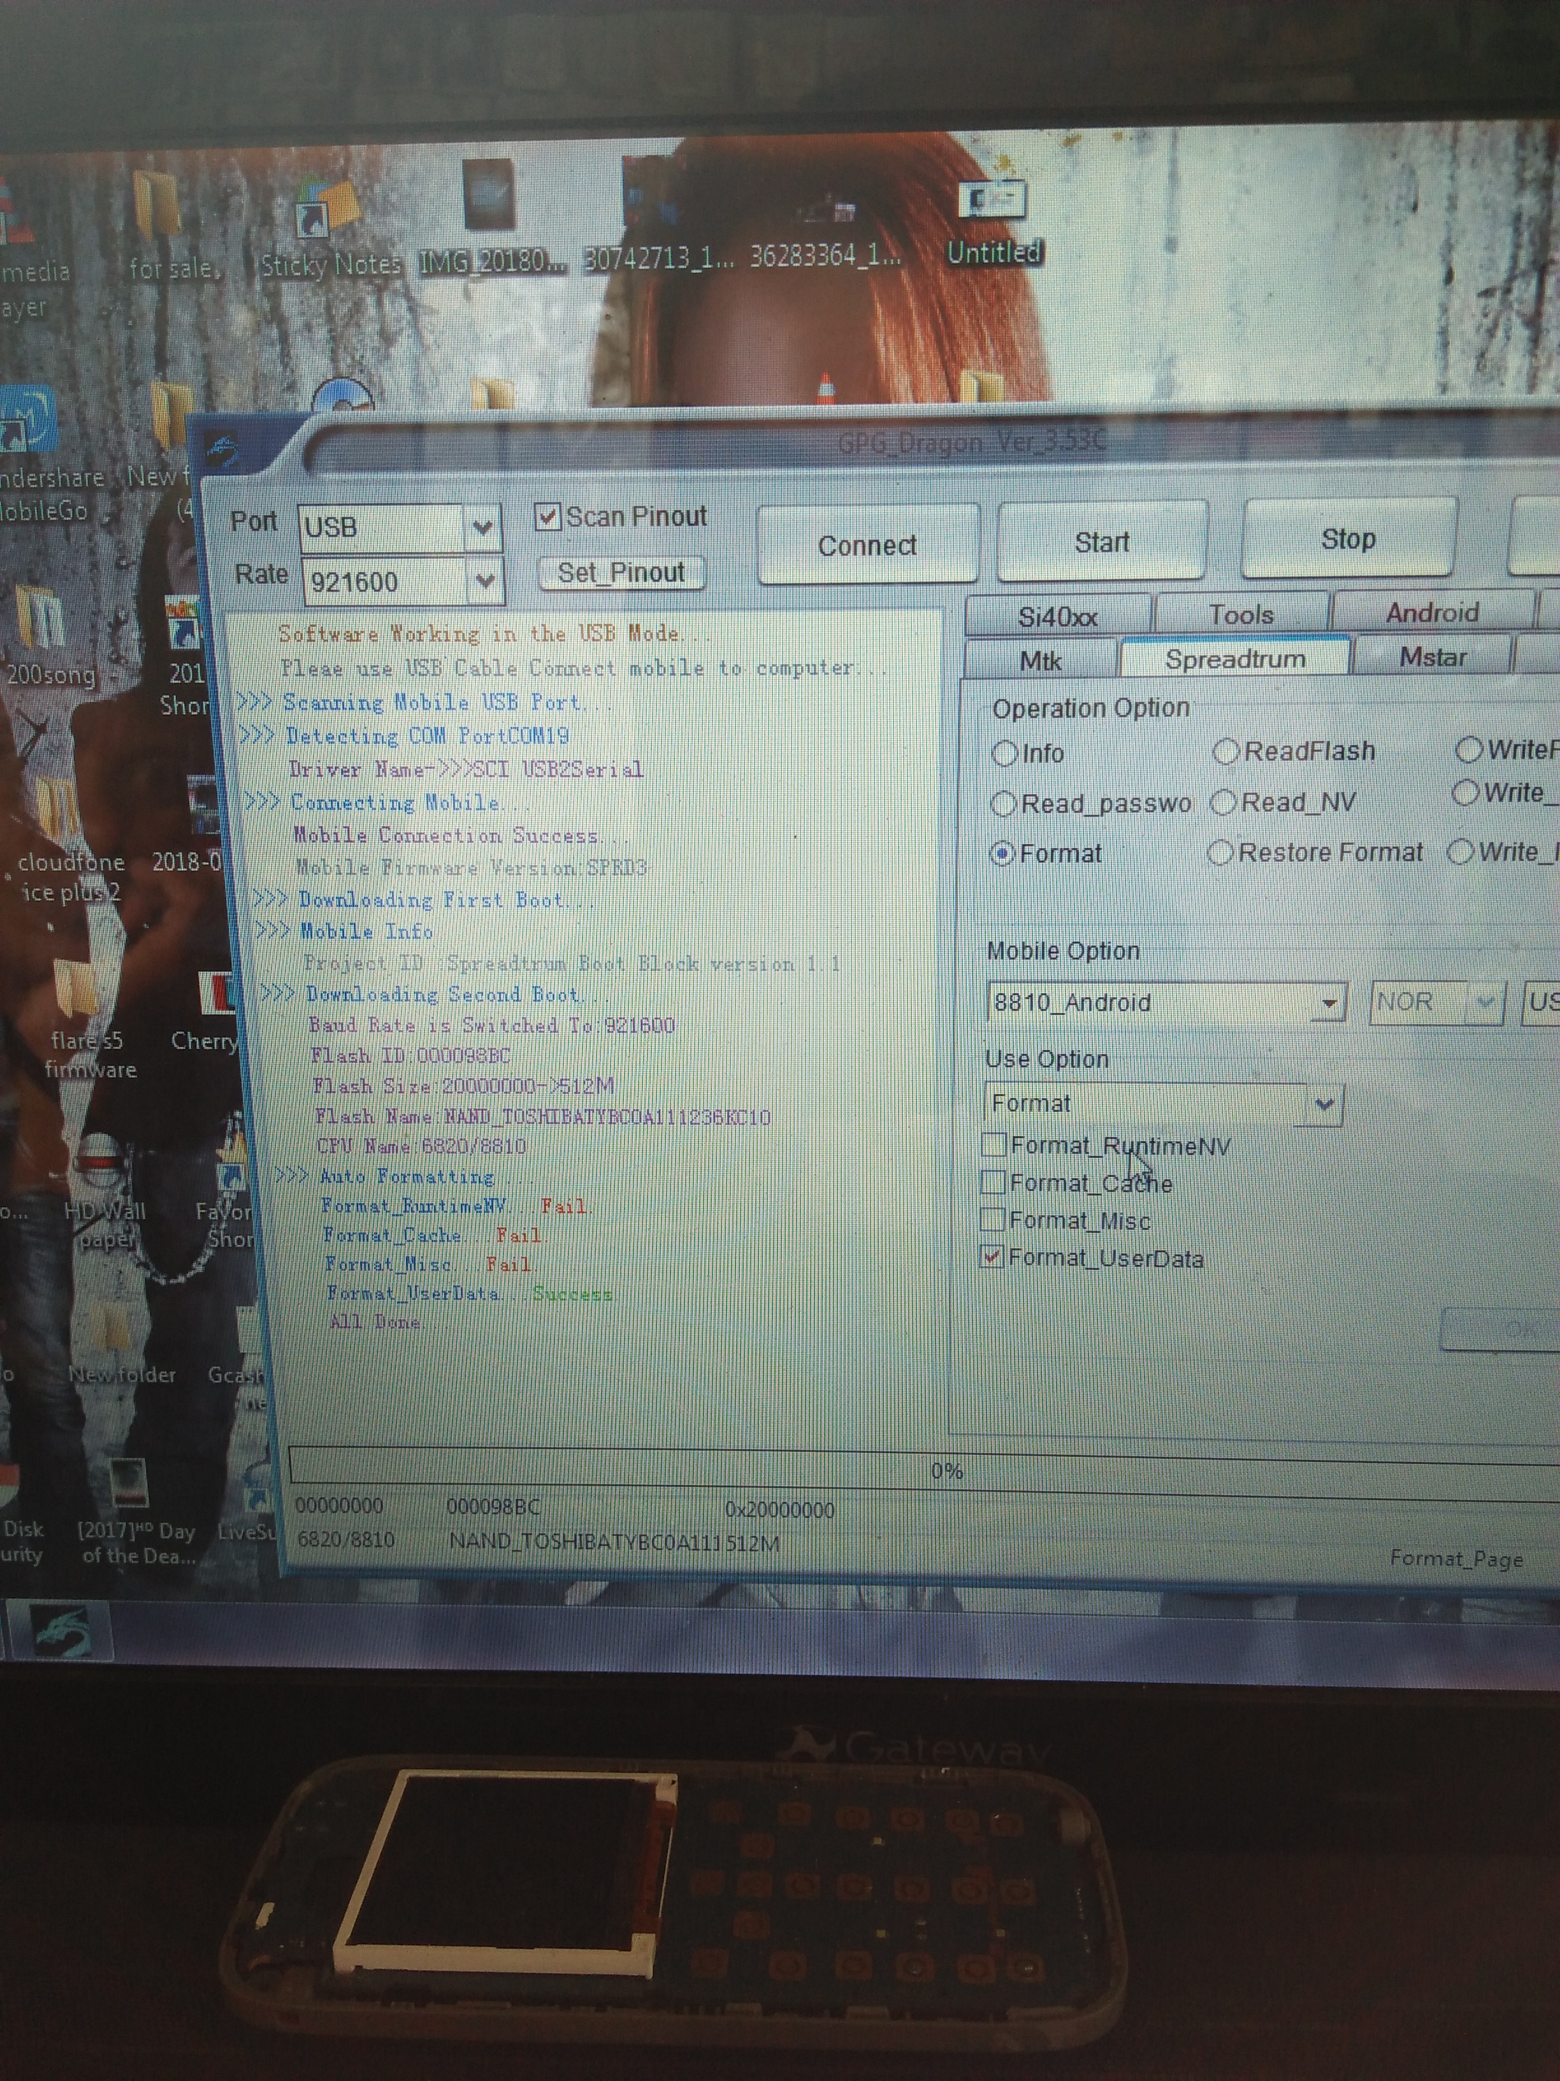Click the log line 'Format_UserData...Success'
The image size is (1560, 2081).
point(470,1294)
